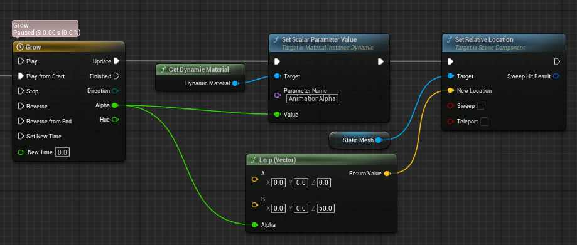This screenshot has width=577, height=245.
Task: Click the Sweep Hit Result output pin
Action: click(x=556, y=76)
